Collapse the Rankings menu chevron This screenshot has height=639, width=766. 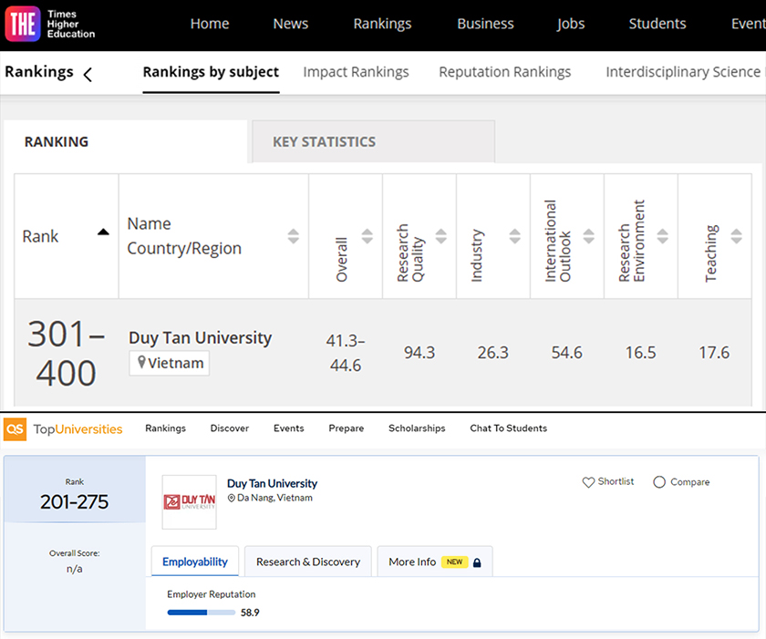click(88, 75)
